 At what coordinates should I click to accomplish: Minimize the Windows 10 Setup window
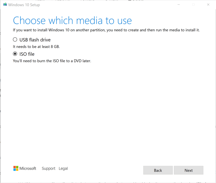179,5
